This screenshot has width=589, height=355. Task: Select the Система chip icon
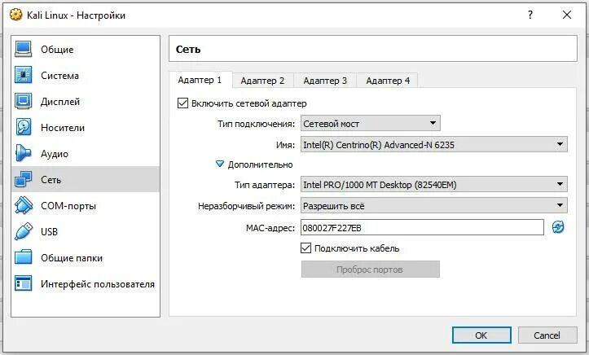24,76
